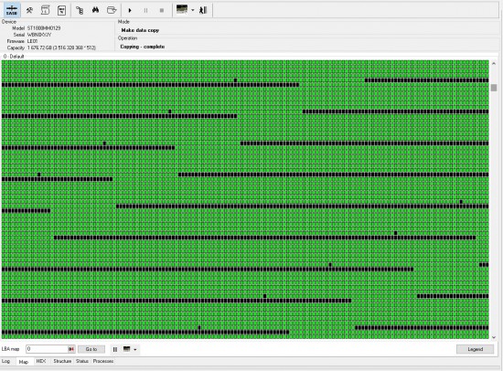Open the script document icon with arrow

[61, 10]
